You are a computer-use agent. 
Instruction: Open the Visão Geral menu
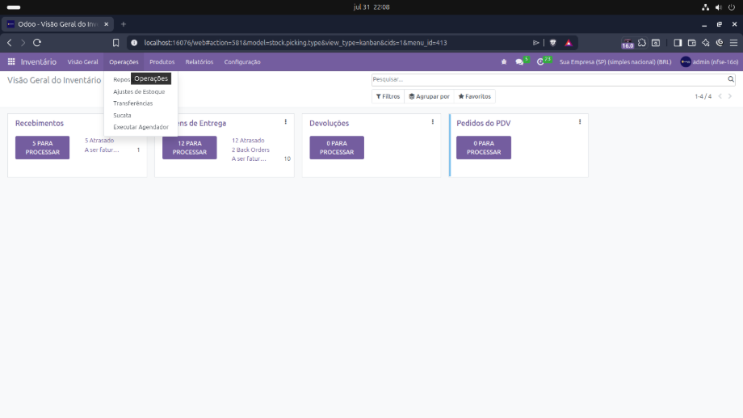click(82, 61)
